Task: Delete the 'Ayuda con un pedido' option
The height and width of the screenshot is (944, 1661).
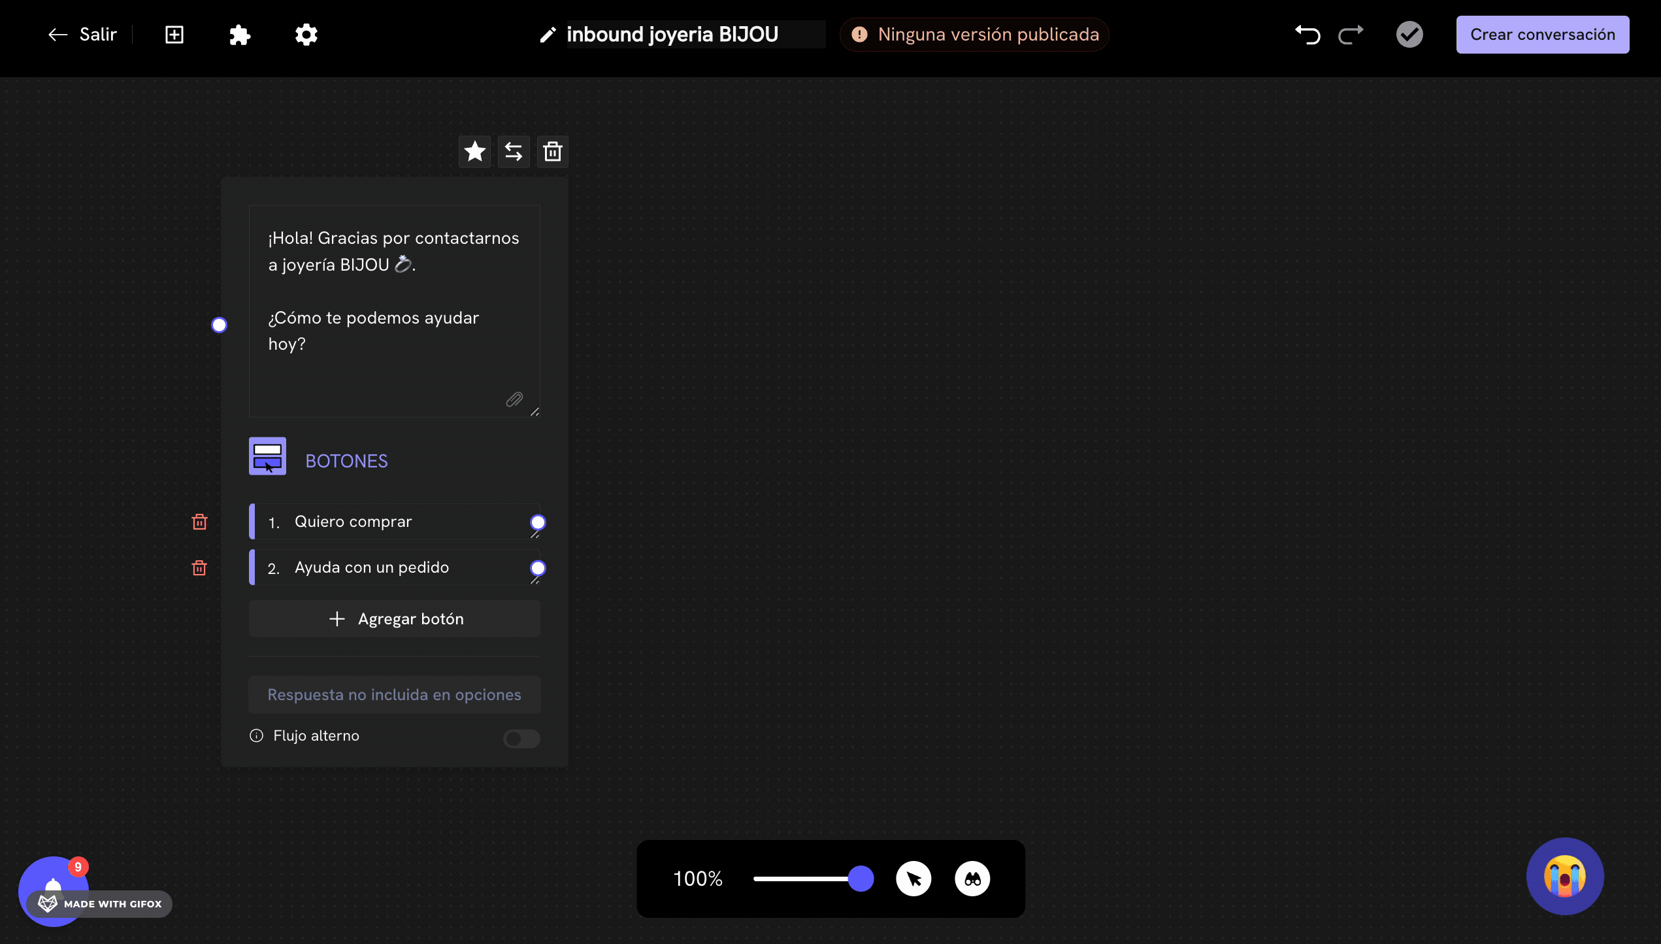Action: click(199, 567)
